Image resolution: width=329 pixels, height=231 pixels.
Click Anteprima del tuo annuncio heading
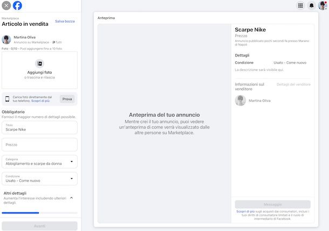click(164, 115)
